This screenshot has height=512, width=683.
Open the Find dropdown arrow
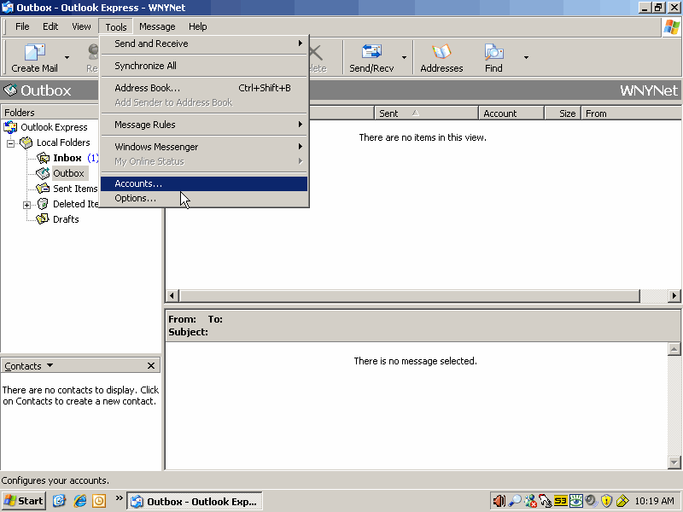tap(526, 57)
